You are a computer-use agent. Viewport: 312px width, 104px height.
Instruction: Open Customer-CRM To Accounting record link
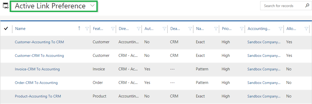(39, 56)
